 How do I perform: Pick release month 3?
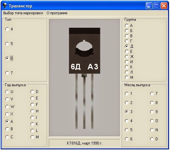[x=127, y=112]
